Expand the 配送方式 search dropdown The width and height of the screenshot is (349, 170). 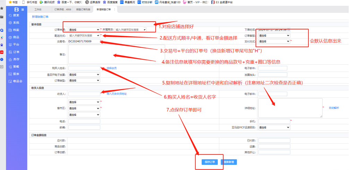click(x=84, y=35)
